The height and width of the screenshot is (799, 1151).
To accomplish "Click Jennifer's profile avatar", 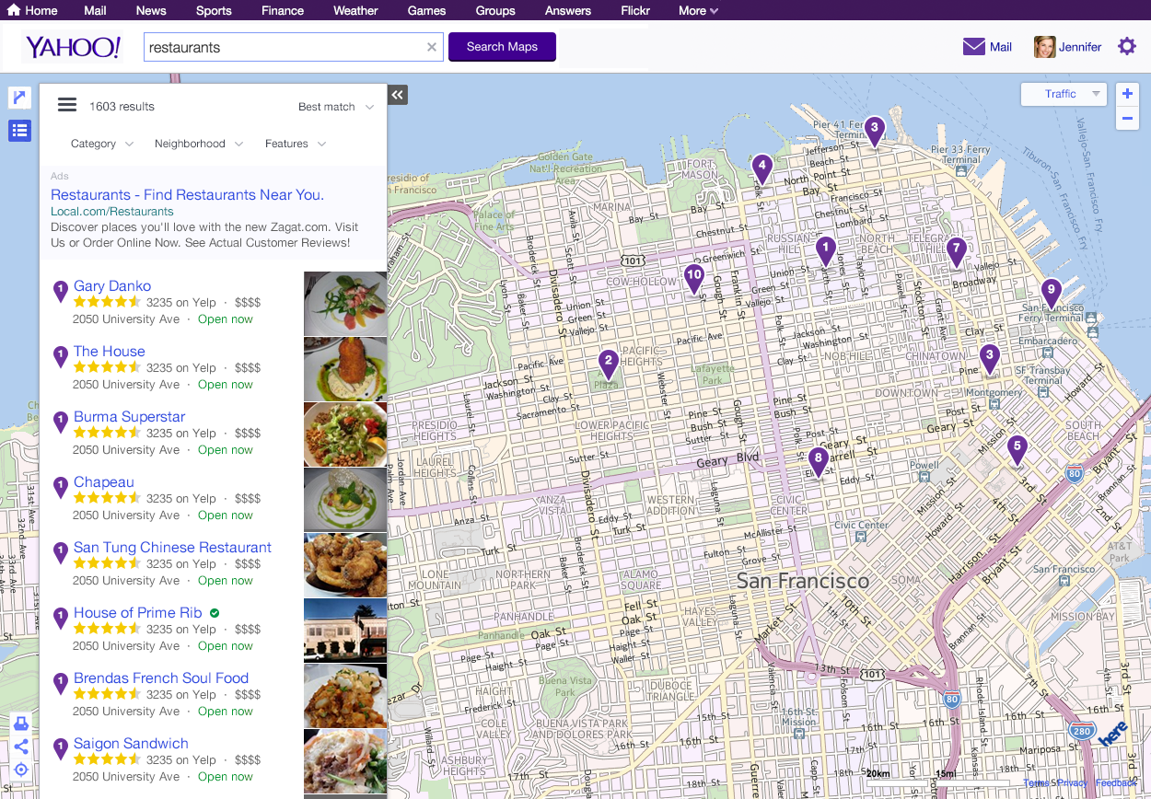I will (x=1044, y=47).
